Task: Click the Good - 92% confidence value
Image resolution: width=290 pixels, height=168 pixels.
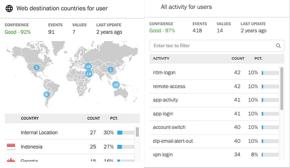Action: coord(18,32)
